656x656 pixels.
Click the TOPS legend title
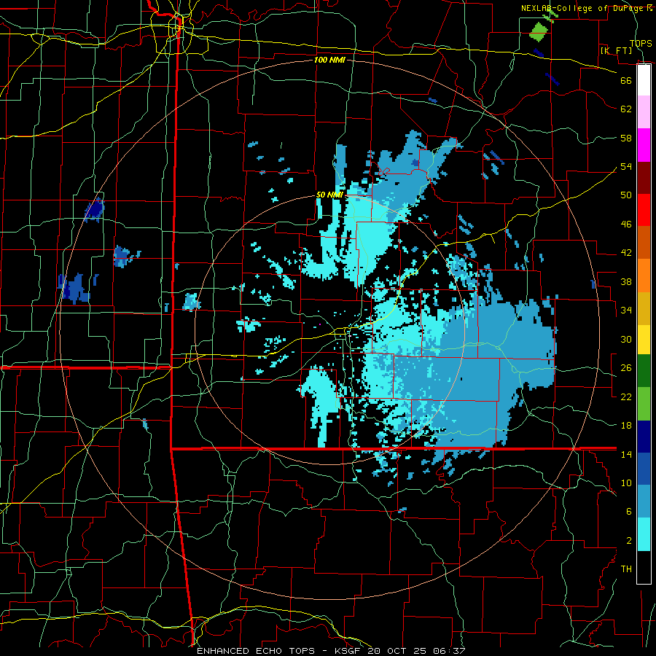point(641,43)
